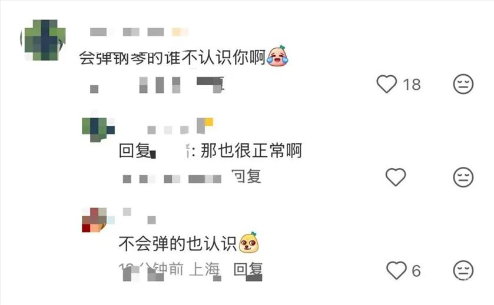Tap dislike face beside "那也很正常啊" reply
This screenshot has height=305, width=494.
point(463,177)
